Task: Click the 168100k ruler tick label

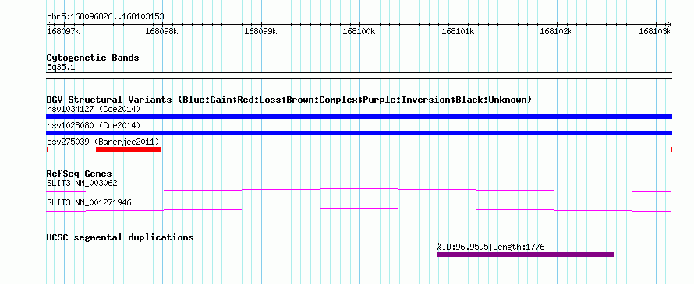Action: 359,31
